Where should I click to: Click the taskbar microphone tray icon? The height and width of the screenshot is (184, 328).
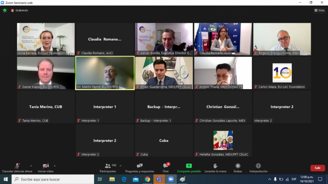(275, 179)
